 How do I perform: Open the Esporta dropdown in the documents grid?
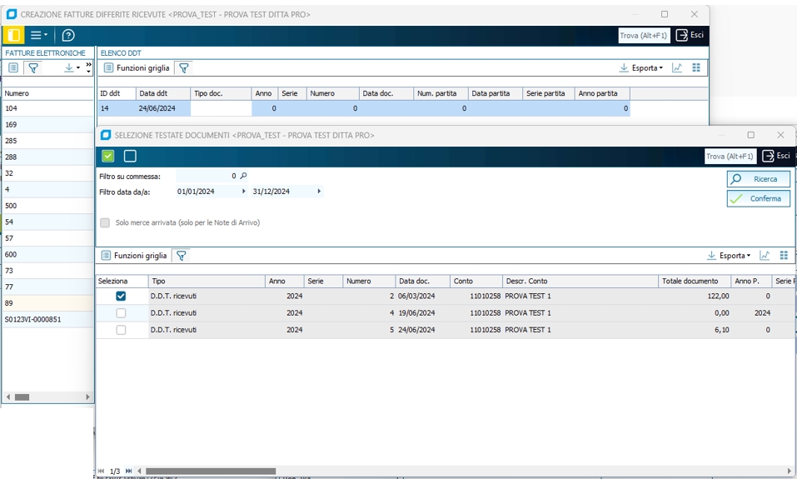coord(729,255)
